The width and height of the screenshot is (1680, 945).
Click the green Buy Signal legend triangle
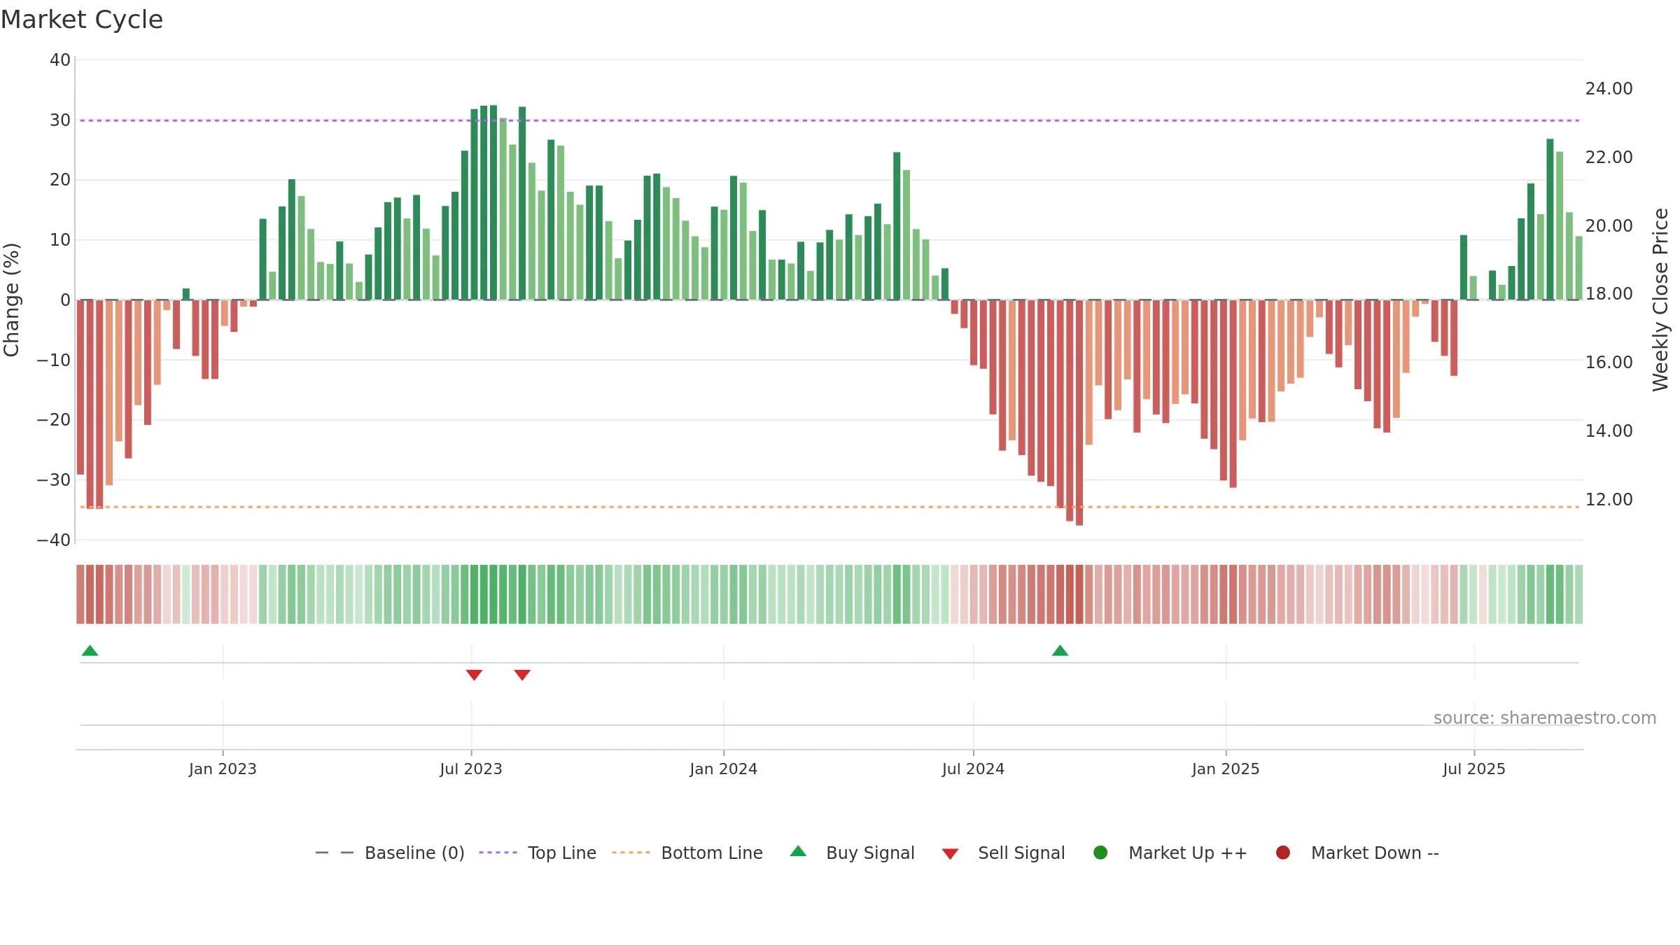click(798, 851)
